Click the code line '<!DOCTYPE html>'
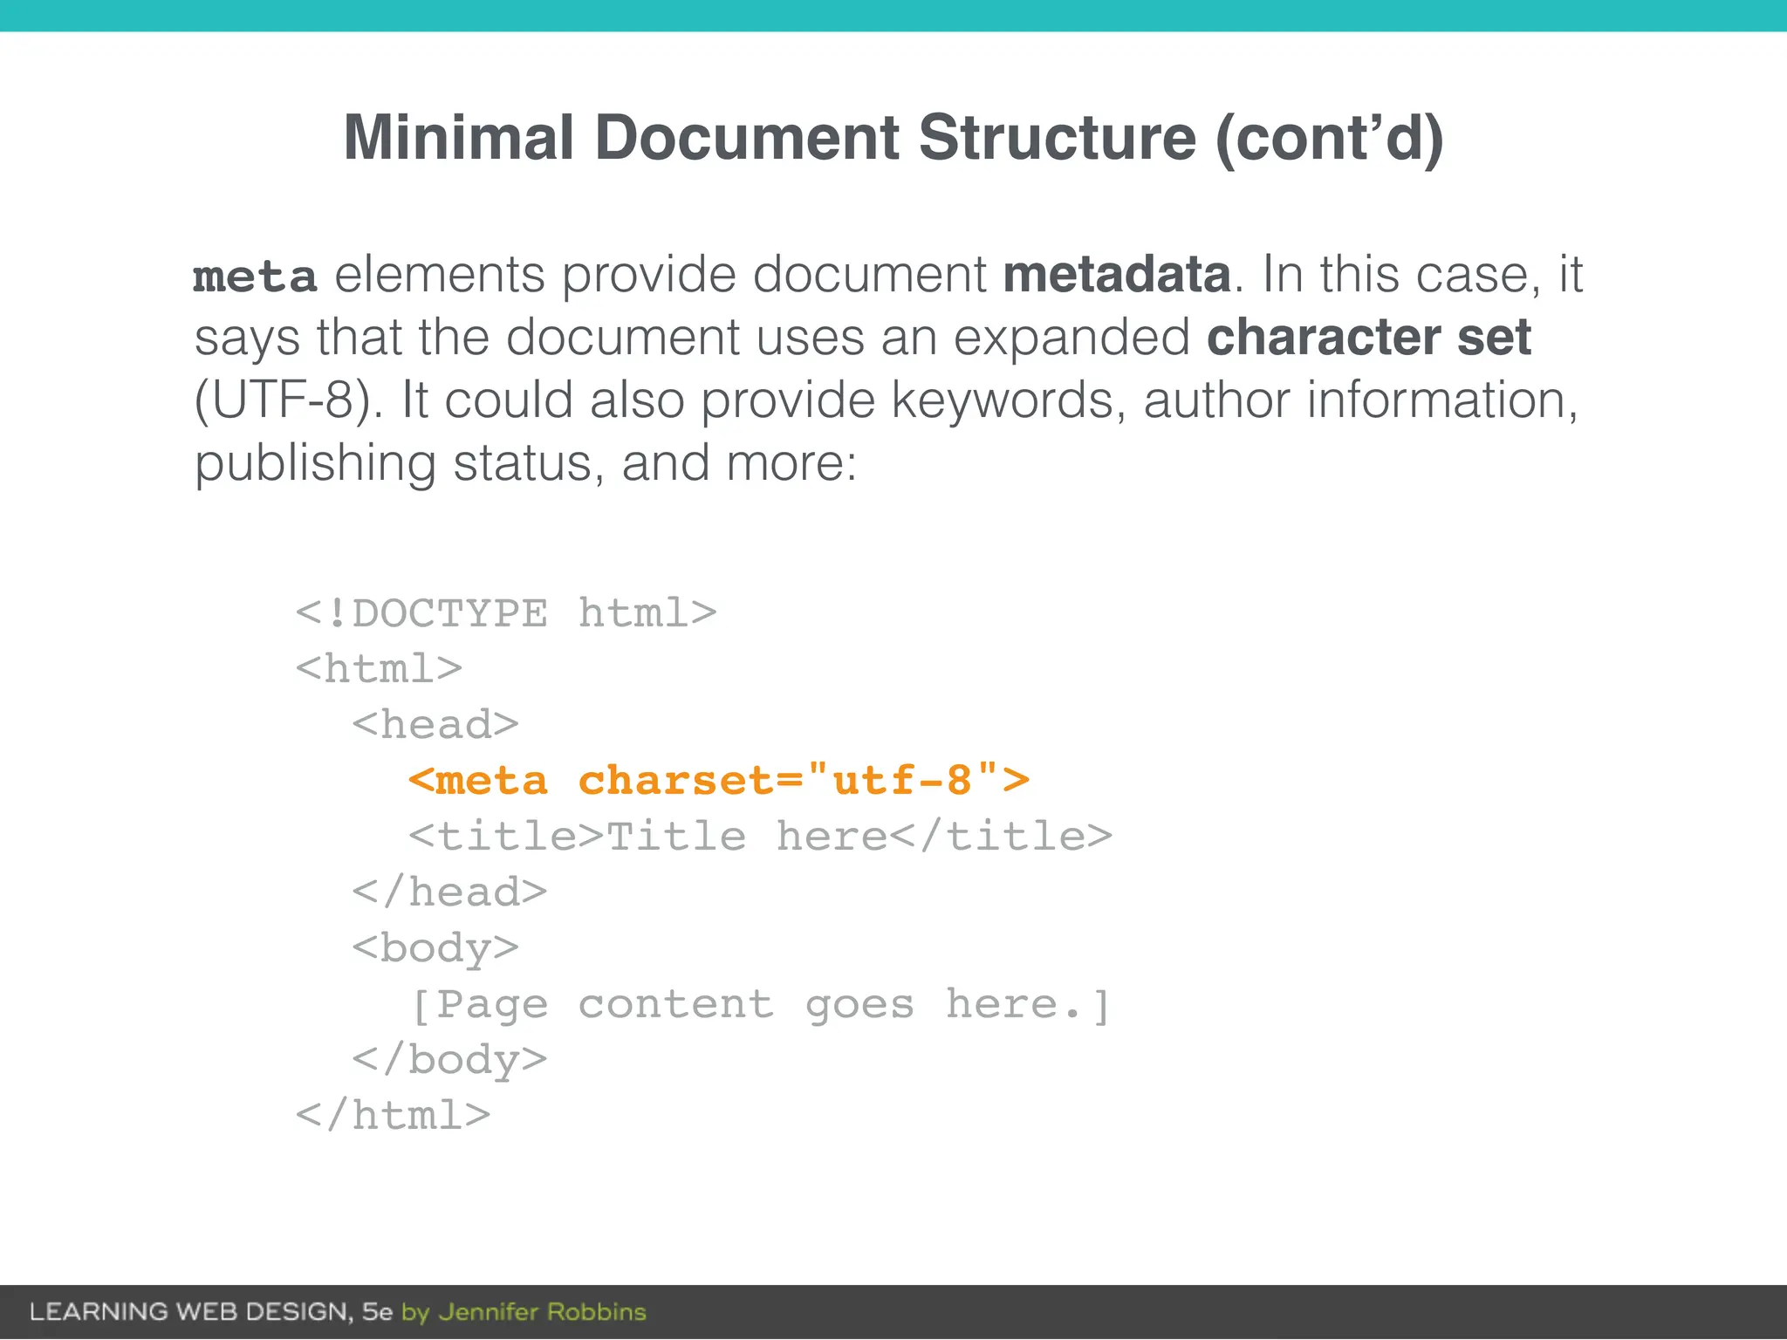 tap(506, 612)
